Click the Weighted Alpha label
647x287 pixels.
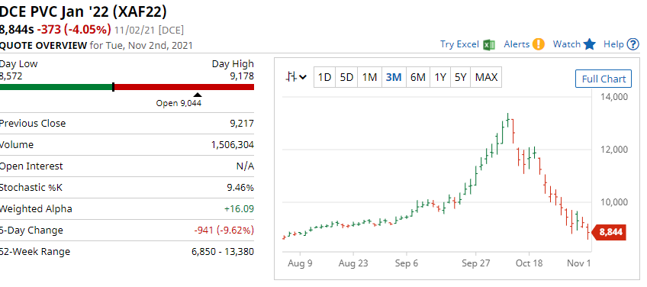(36, 209)
